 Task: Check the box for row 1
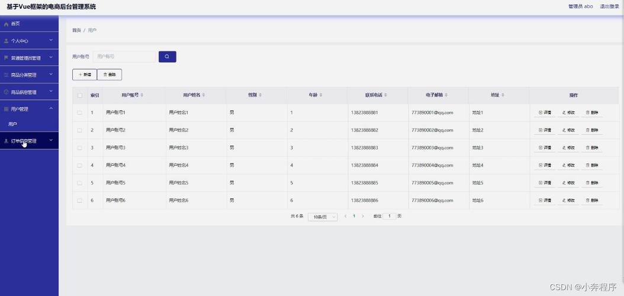(79, 112)
